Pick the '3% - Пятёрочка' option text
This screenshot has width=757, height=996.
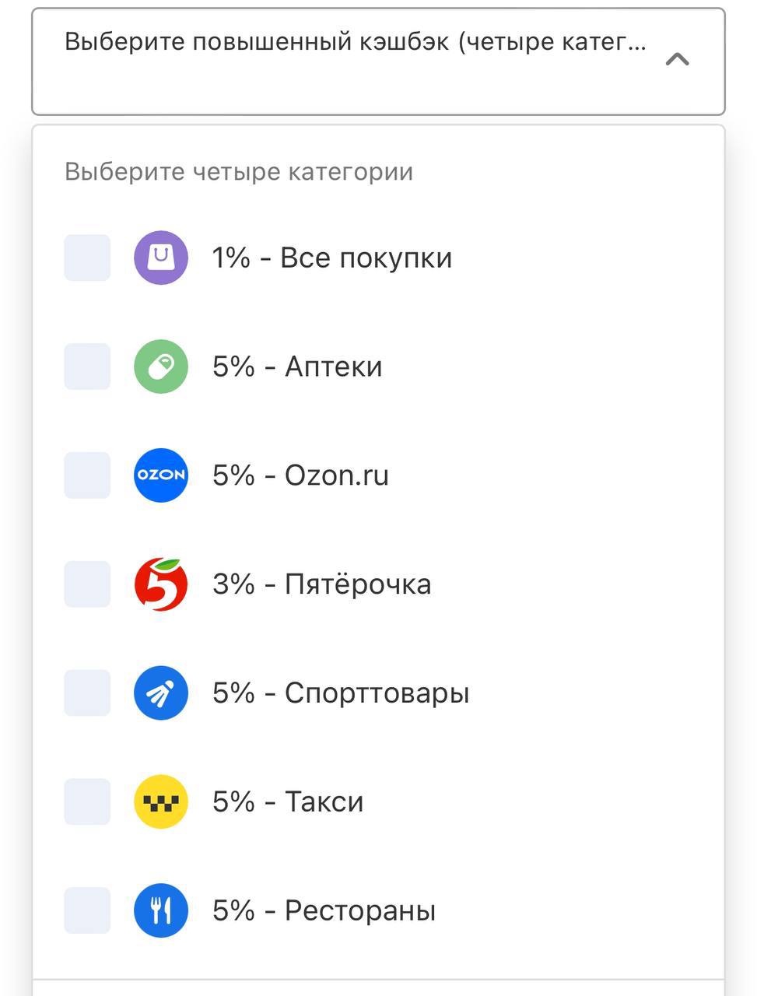[321, 584]
